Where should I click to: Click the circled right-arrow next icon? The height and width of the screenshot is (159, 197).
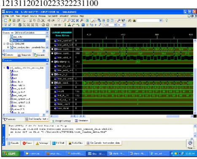point(48,25)
